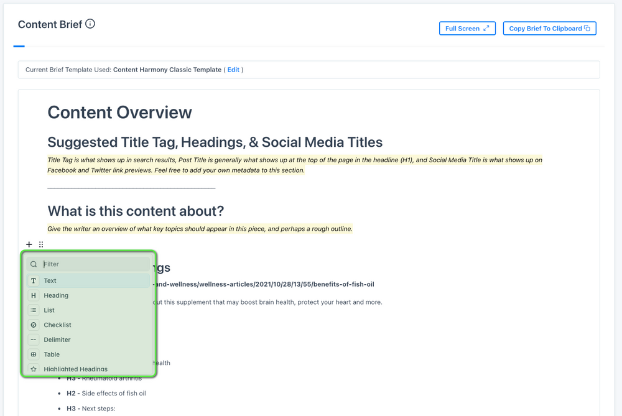The width and height of the screenshot is (622, 416).
Task: Click the Delimiter block icon
Action: click(x=34, y=340)
